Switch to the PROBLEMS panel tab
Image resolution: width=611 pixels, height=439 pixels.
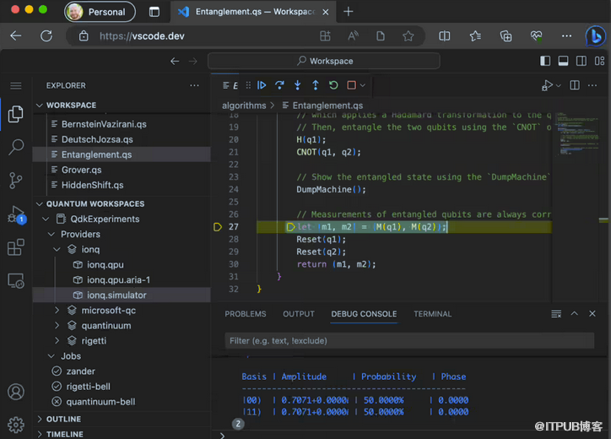pyautogui.click(x=245, y=314)
